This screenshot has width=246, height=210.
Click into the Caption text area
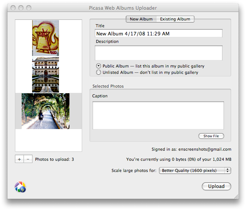pos(158,115)
